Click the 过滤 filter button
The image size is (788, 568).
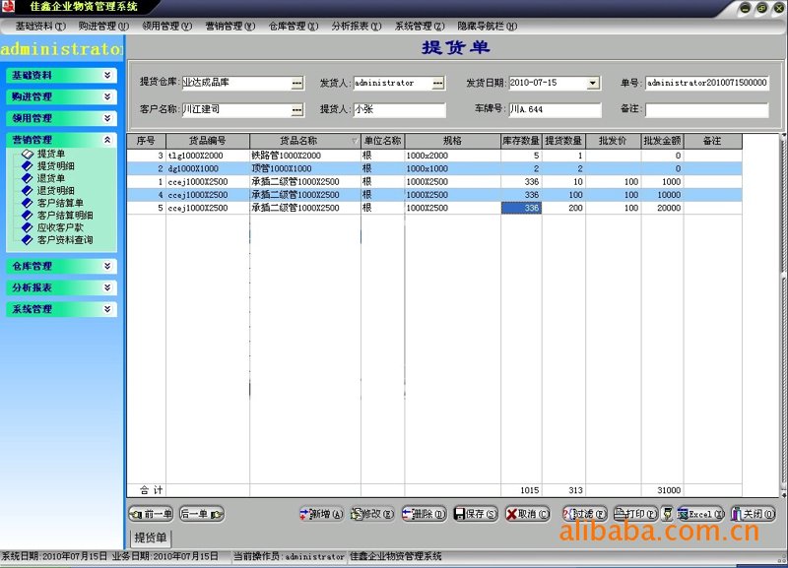[584, 514]
